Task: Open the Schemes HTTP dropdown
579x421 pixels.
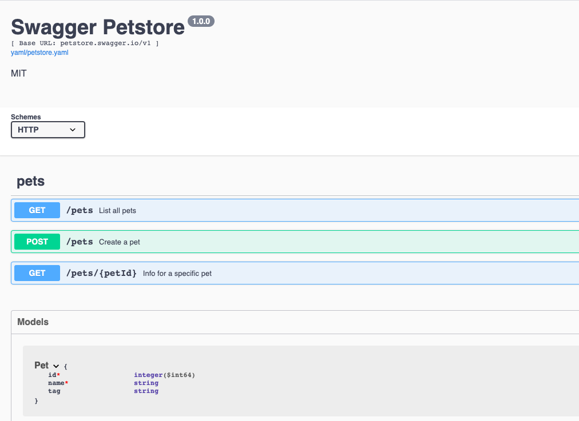Action: [48, 130]
